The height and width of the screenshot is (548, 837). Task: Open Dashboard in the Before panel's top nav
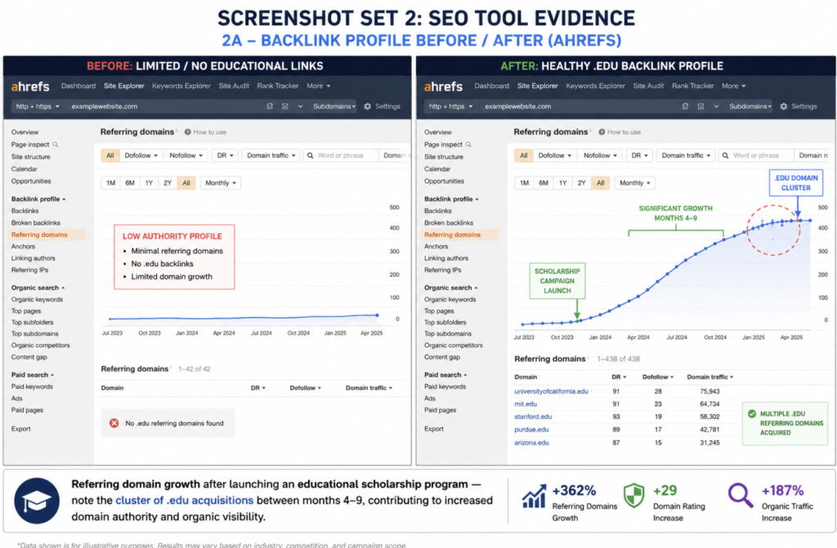[78, 86]
